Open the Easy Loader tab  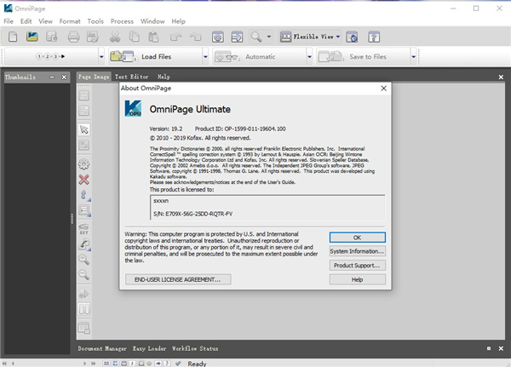(x=149, y=348)
